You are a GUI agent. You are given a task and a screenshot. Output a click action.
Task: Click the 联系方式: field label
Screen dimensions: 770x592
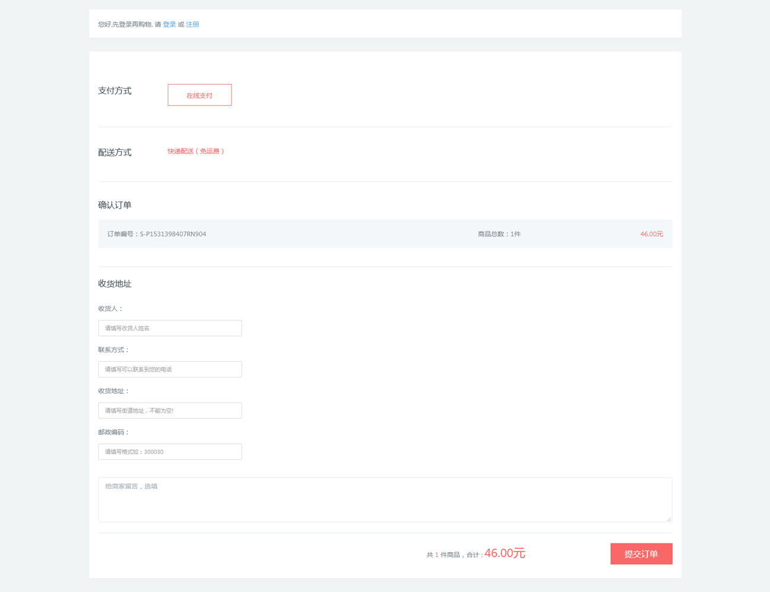pyautogui.click(x=114, y=350)
